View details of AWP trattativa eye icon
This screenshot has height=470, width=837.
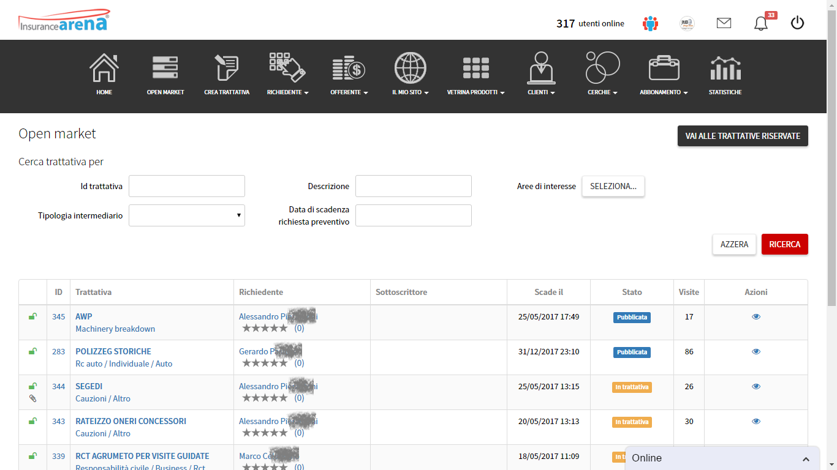pyautogui.click(x=756, y=317)
